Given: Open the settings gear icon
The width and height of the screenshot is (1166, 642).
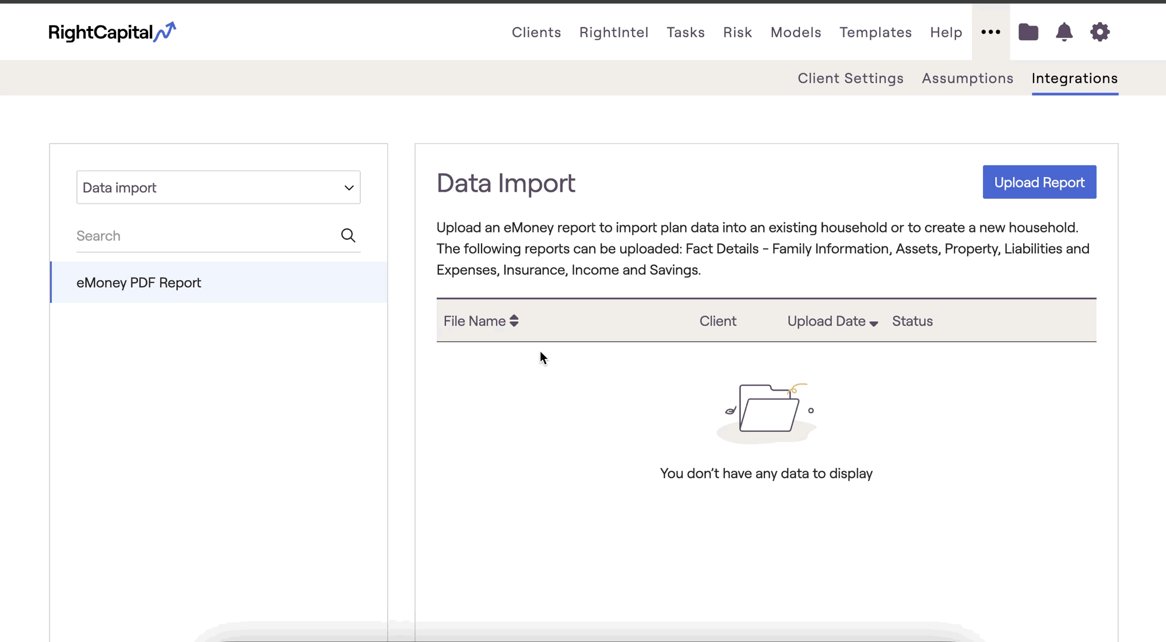Looking at the screenshot, I should tap(1100, 32).
